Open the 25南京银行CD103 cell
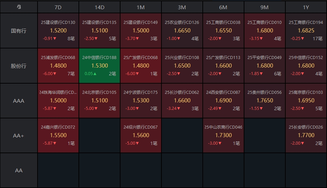Viewport: 327px width, 188px height. (306, 101)
